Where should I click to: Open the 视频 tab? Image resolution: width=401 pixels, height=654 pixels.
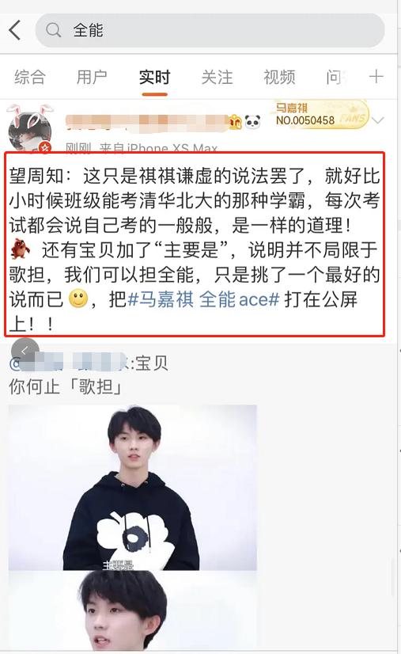tap(279, 77)
